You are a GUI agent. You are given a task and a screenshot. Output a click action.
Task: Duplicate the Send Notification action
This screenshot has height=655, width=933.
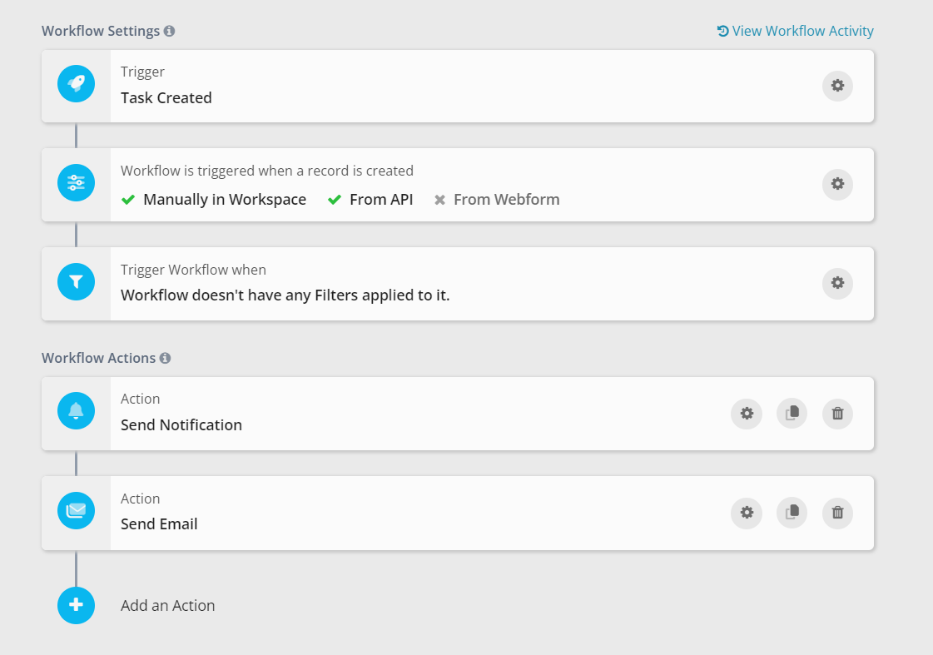coord(792,414)
